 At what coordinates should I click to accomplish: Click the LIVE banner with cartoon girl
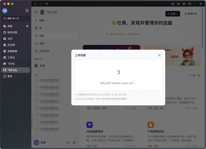coord(183,55)
